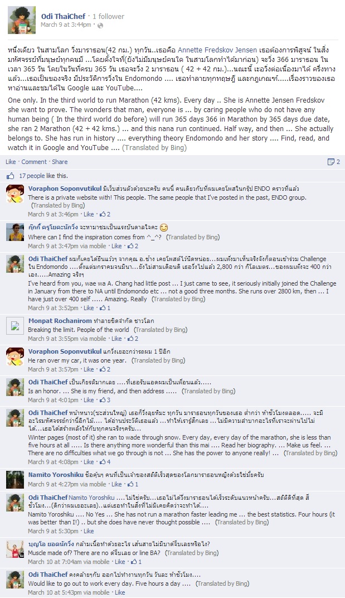Click Comment under the main post
Image resolution: width=345 pixels, height=598 pixels.
click(x=34, y=162)
